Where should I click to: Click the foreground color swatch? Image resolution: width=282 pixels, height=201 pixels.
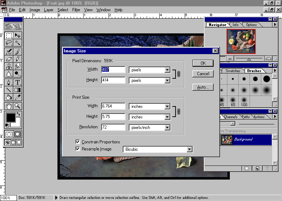click(x=11, y=118)
